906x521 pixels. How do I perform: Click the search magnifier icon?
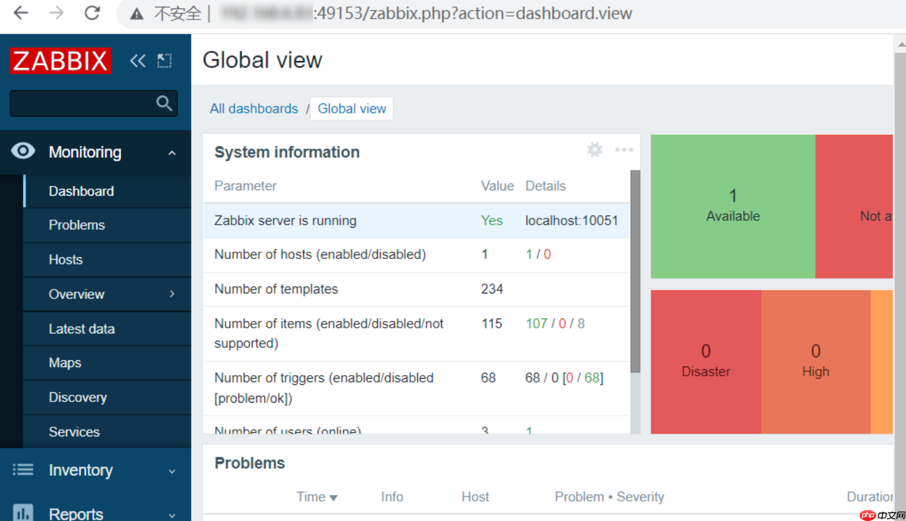coord(164,104)
